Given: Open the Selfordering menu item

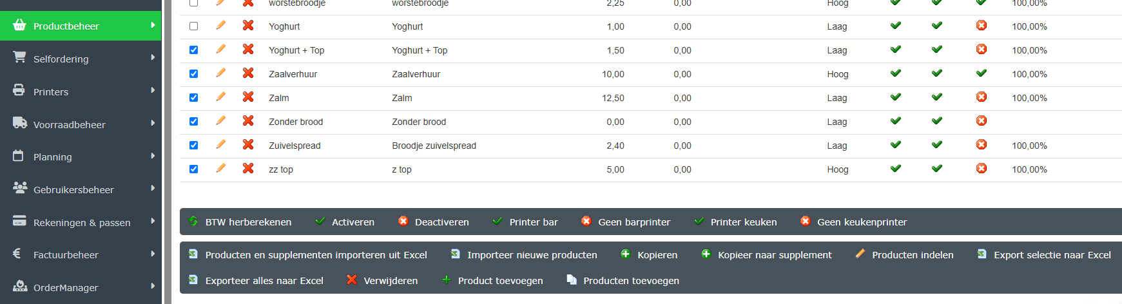Looking at the screenshot, I should (61, 59).
